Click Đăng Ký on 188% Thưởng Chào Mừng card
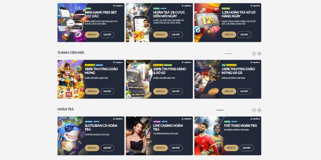This screenshot has width=321, height=160. [x=92, y=91]
